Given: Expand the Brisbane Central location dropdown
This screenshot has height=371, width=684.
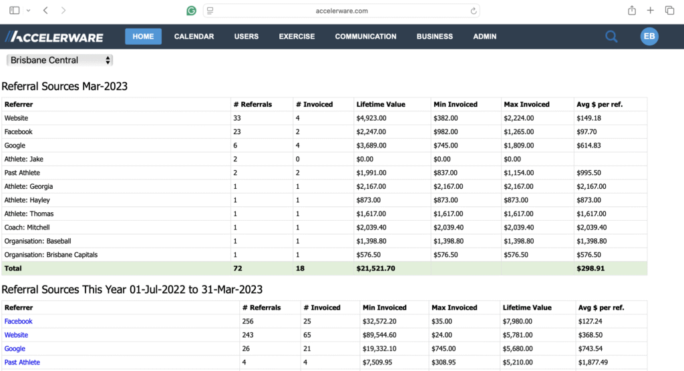Looking at the screenshot, I should pyautogui.click(x=60, y=60).
